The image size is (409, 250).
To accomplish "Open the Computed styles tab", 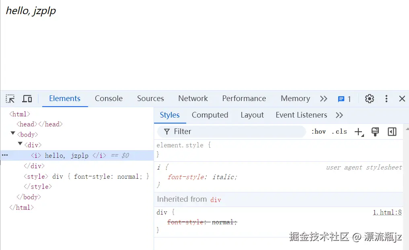I will pos(210,115).
